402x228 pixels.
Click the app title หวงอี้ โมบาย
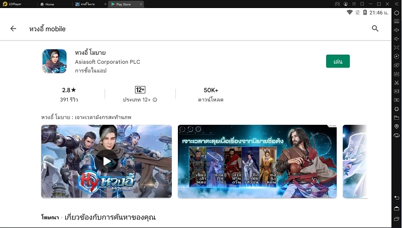pyautogui.click(x=90, y=53)
